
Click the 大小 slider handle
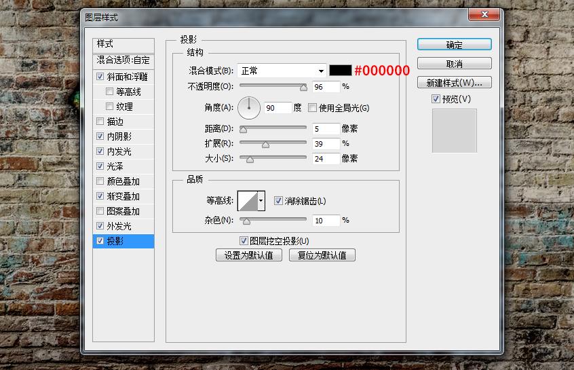point(250,160)
